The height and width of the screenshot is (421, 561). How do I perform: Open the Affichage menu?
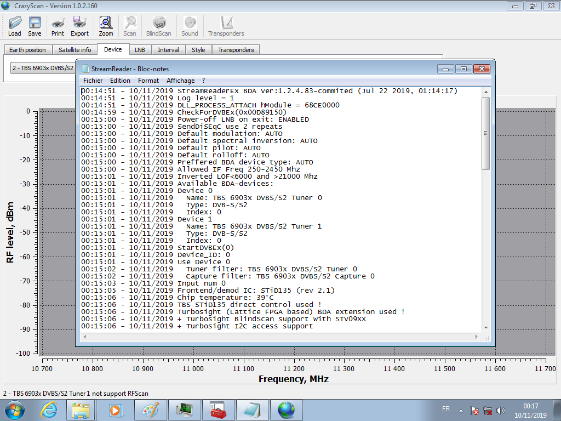(x=180, y=80)
